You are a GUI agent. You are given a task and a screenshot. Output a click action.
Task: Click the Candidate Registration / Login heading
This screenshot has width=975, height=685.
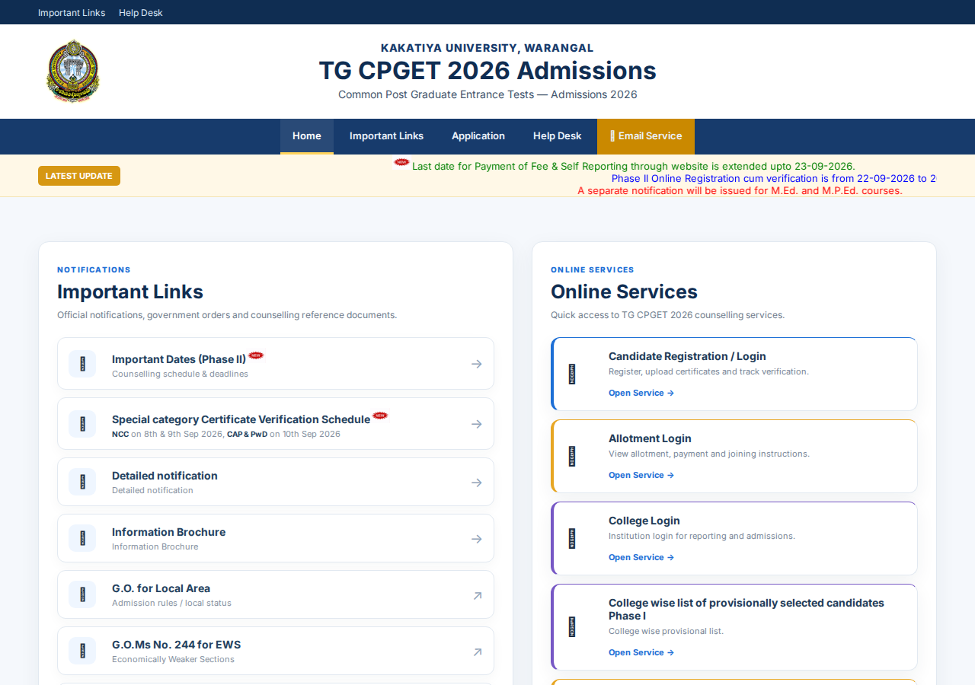[687, 356]
